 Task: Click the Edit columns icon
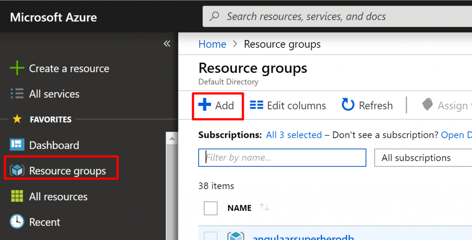coord(256,105)
